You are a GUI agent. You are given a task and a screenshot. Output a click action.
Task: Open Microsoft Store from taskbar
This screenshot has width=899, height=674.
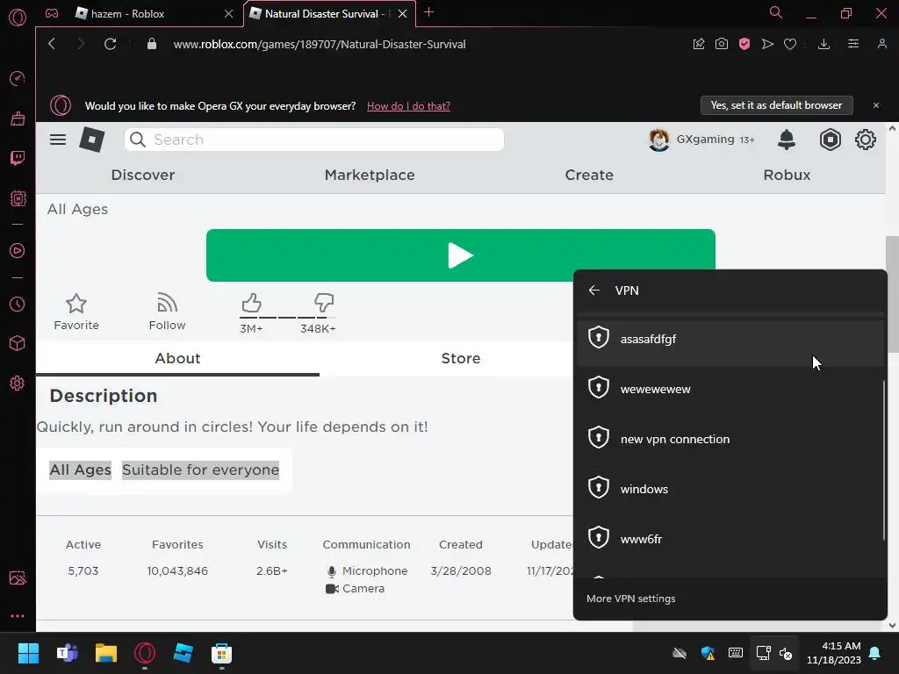click(x=221, y=653)
